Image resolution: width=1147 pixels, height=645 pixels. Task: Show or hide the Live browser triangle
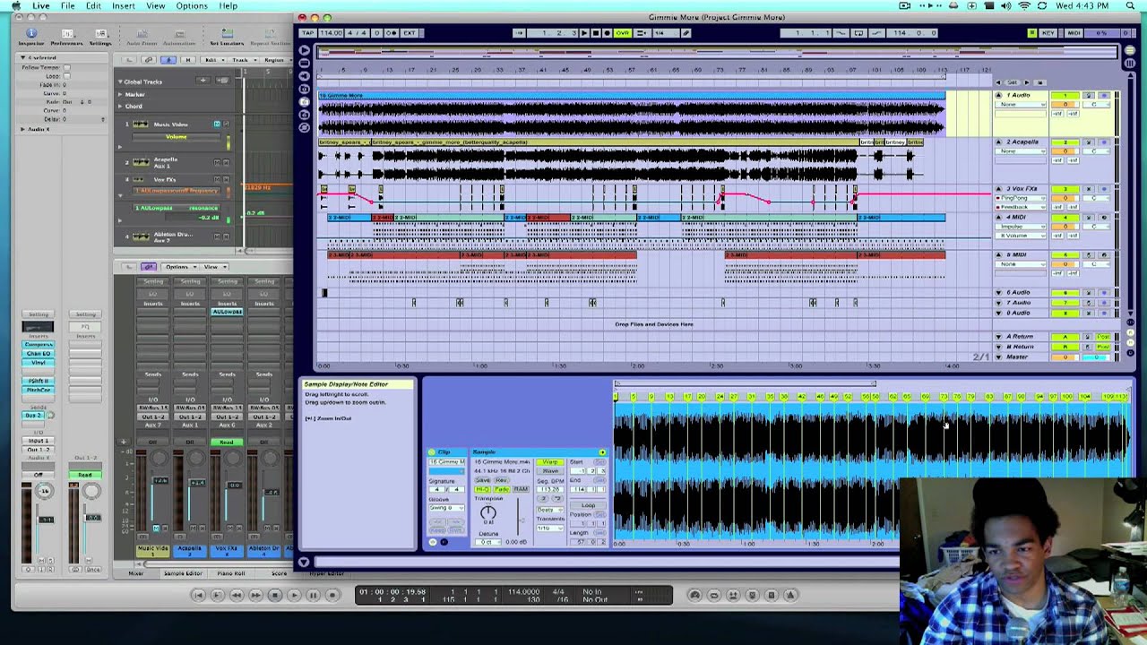[x=305, y=50]
